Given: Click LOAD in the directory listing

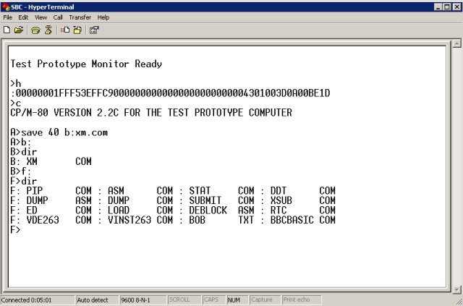Looking at the screenshot, I should [x=119, y=210].
